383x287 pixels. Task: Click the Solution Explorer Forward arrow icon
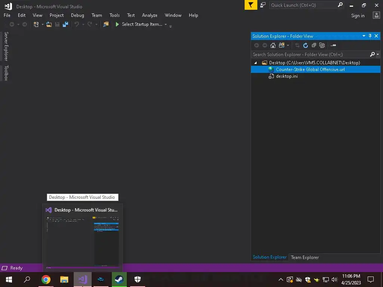tap(265, 45)
